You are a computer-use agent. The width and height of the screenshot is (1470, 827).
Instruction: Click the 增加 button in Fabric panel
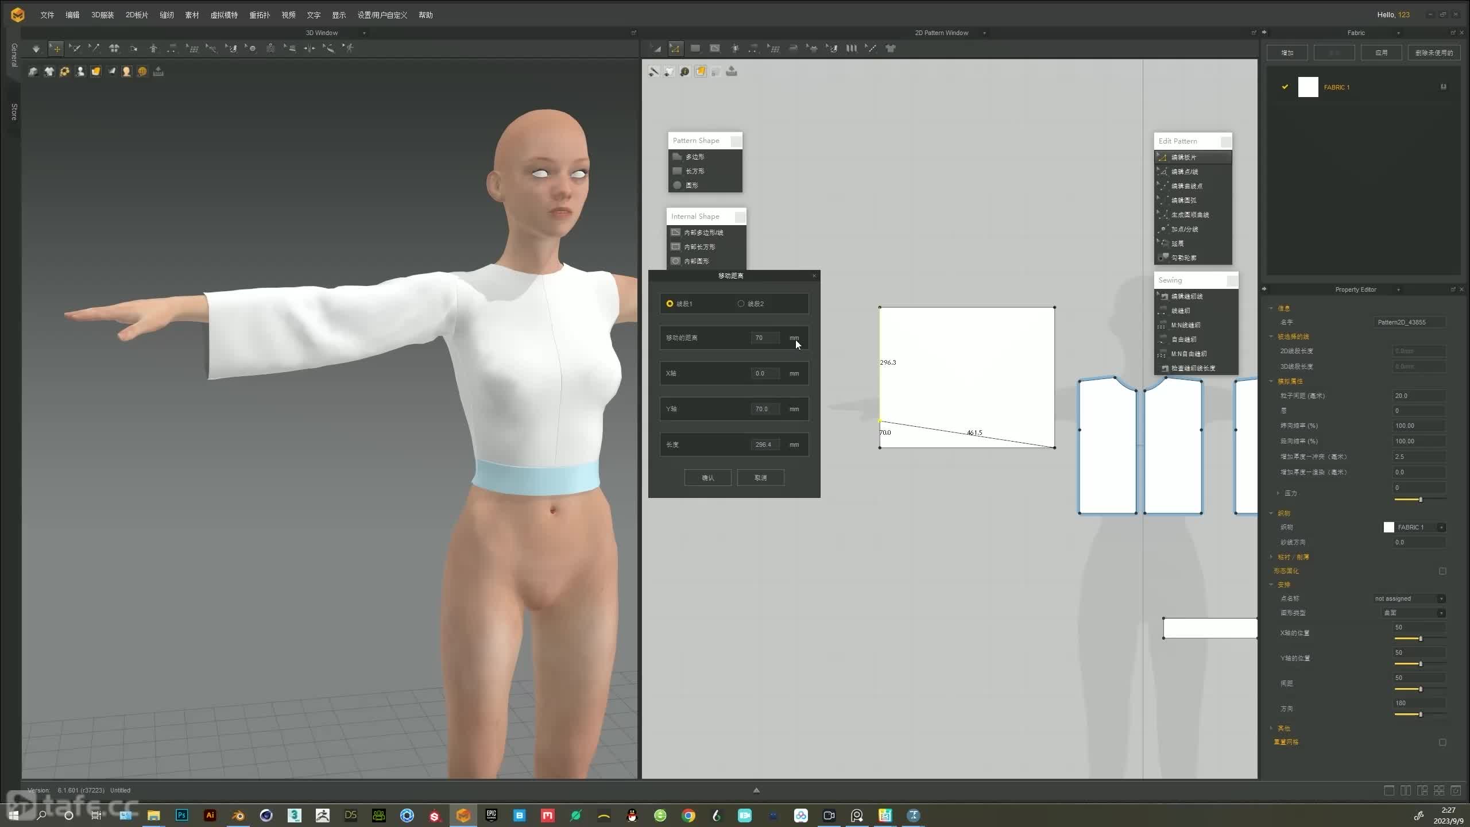1287,53
